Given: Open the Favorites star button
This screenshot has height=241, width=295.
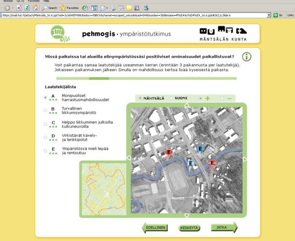Looking at the screenshot, I should pyautogui.click(x=69, y=8).
